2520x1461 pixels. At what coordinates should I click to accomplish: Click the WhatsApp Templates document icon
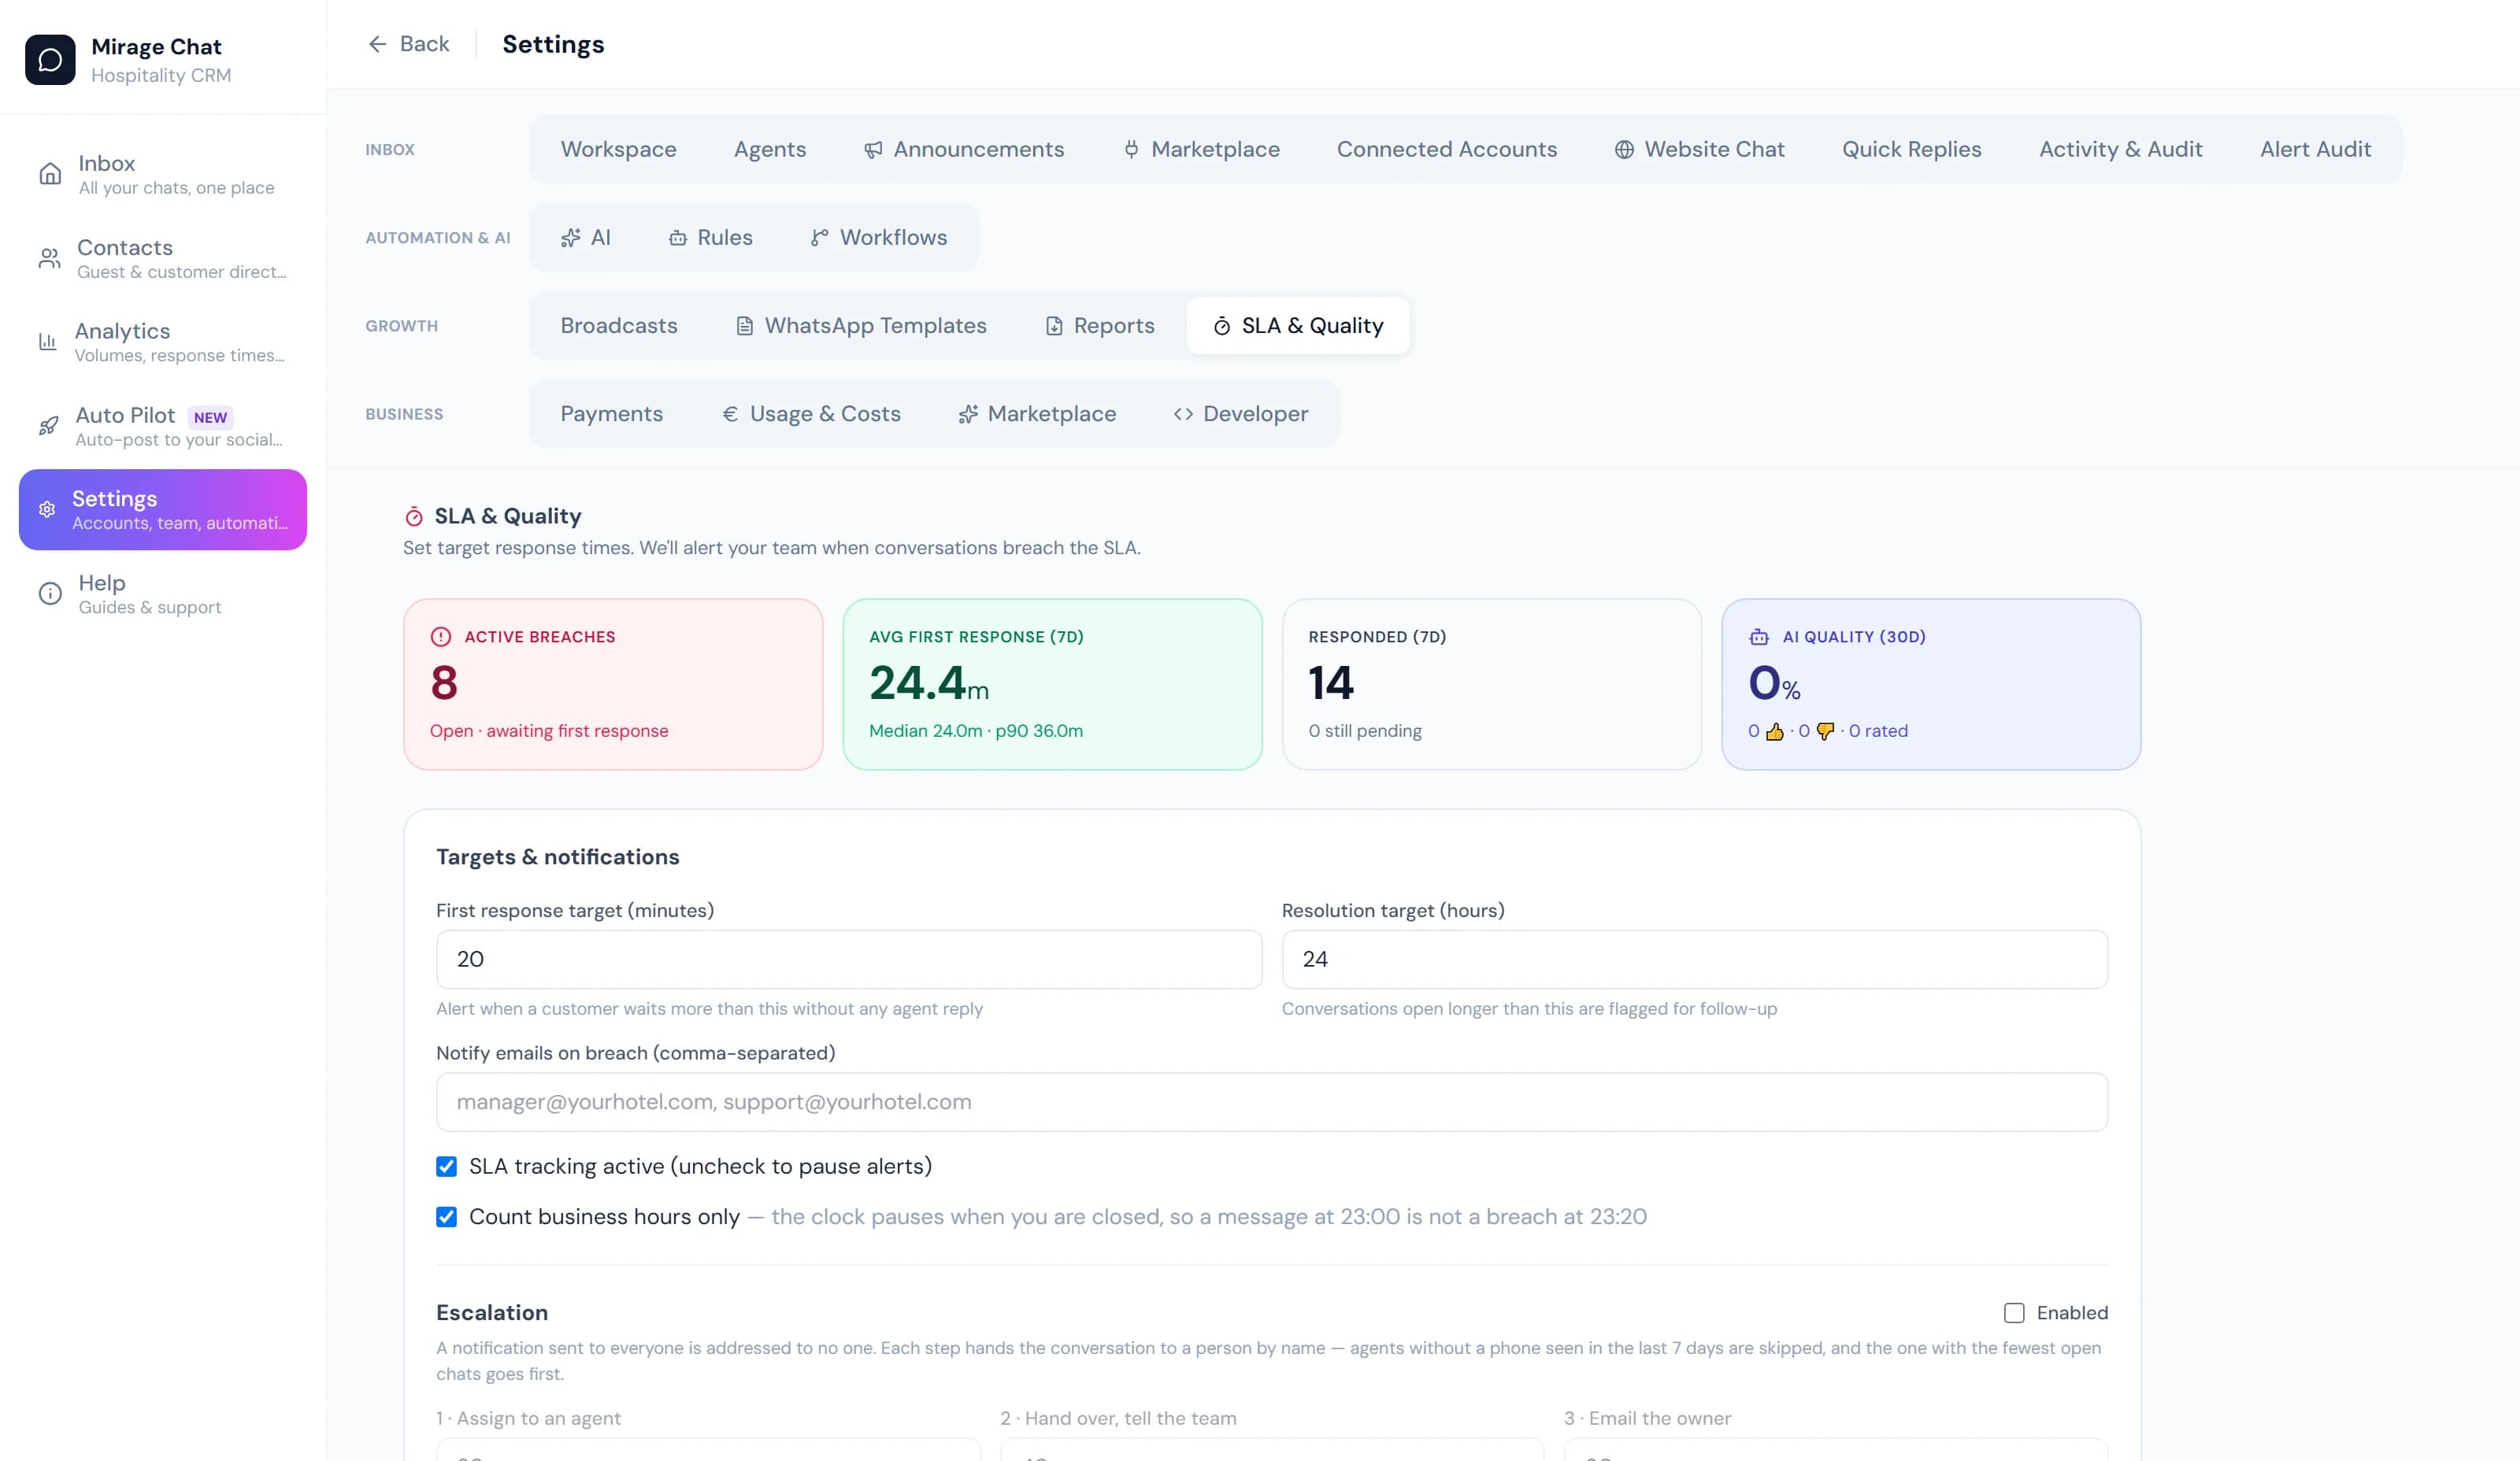click(x=744, y=326)
